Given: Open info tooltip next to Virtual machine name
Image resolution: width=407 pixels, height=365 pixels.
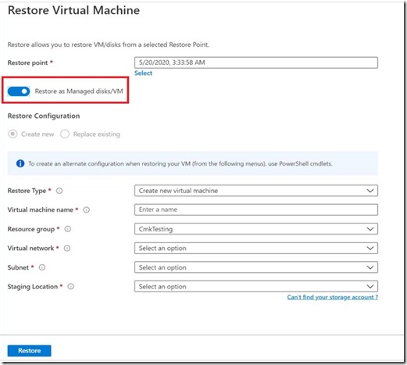Looking at the screenshot, I should [87, 209].
